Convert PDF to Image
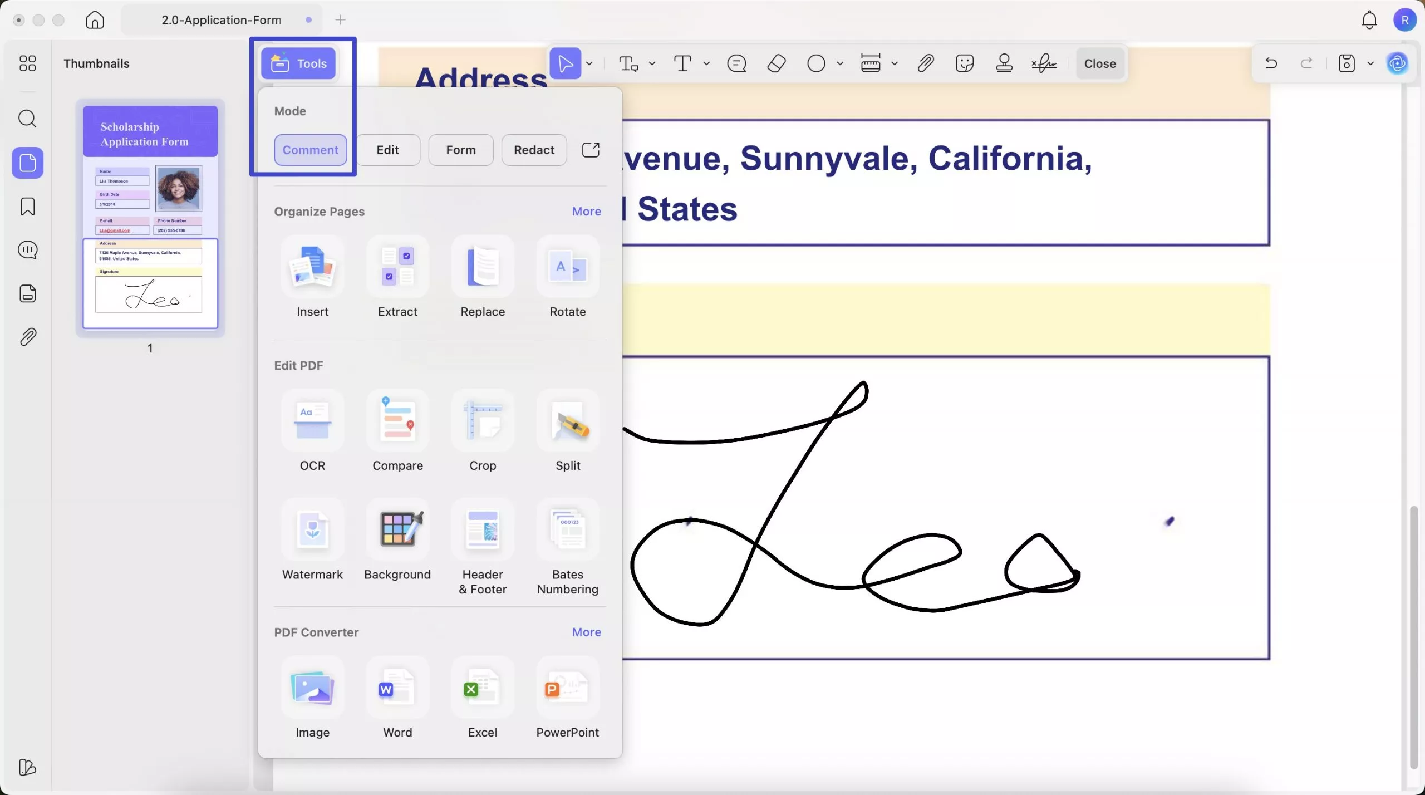 pos(312,698)
